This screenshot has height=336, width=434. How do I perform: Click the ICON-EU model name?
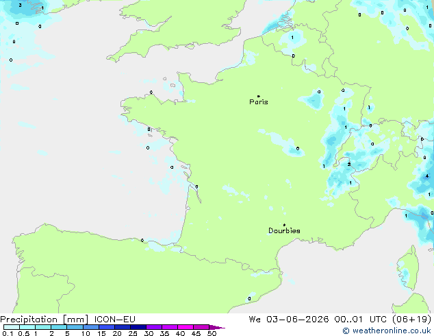pyautogui.click(x=114, y=320)
